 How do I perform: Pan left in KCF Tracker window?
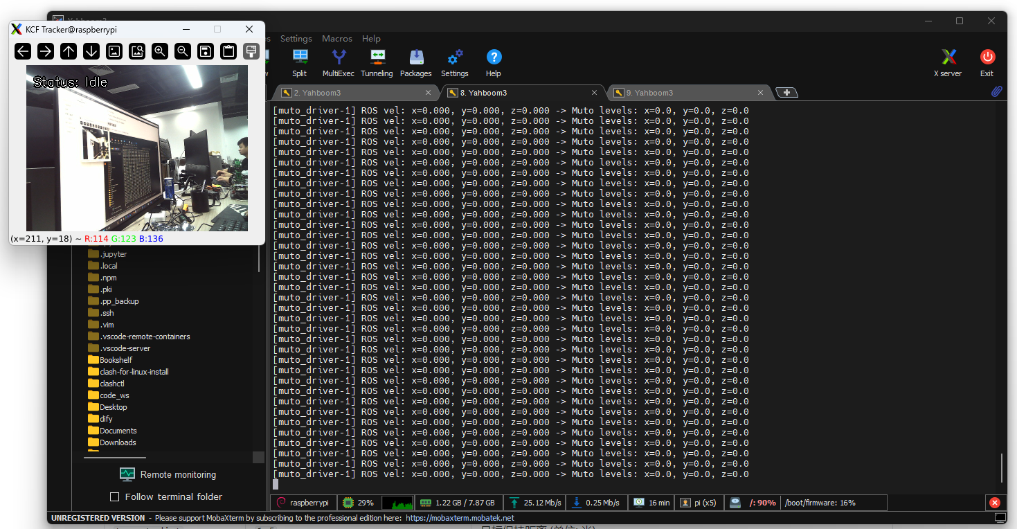point(23,51)
